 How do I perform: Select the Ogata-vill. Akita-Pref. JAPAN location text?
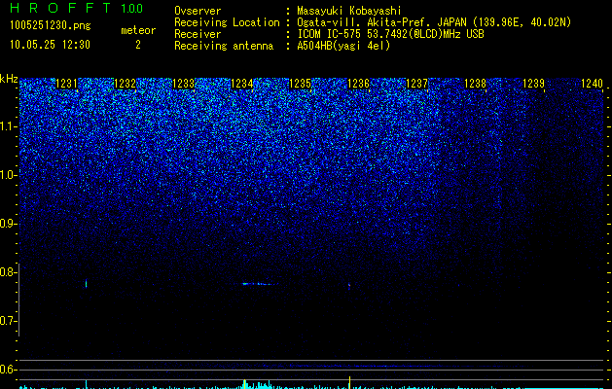coord(434,22)
